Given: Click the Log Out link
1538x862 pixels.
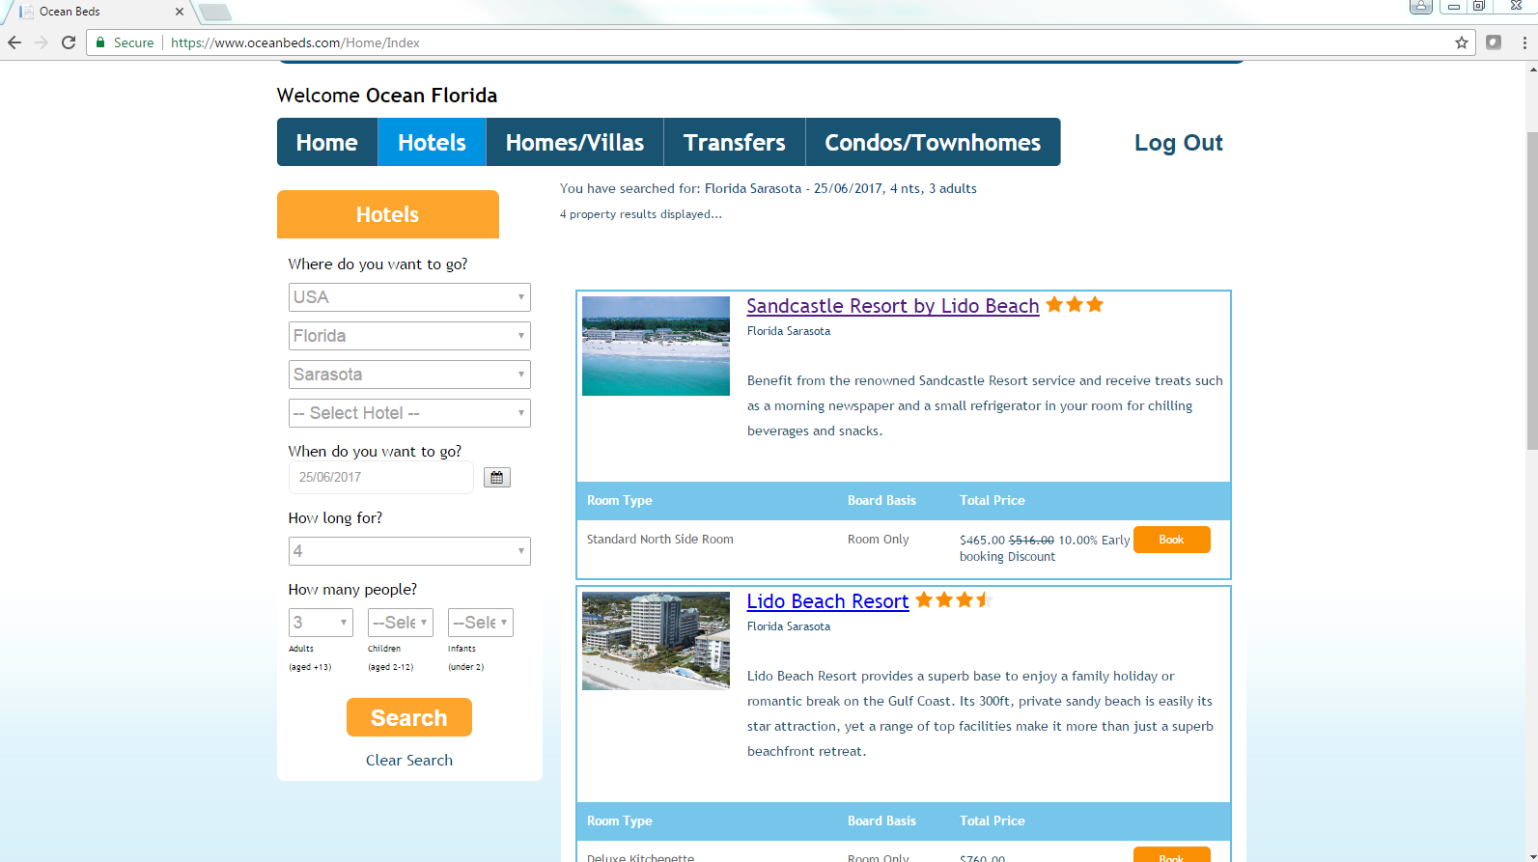Looking at the screenshot, I should (1179, 143).
